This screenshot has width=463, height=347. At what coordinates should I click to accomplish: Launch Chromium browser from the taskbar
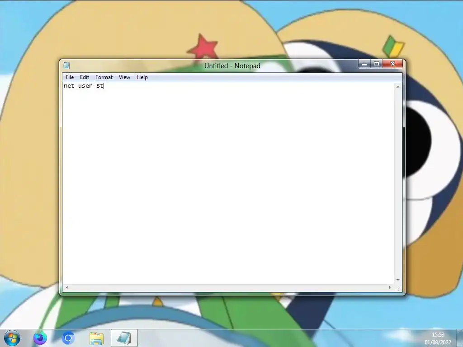68,338
